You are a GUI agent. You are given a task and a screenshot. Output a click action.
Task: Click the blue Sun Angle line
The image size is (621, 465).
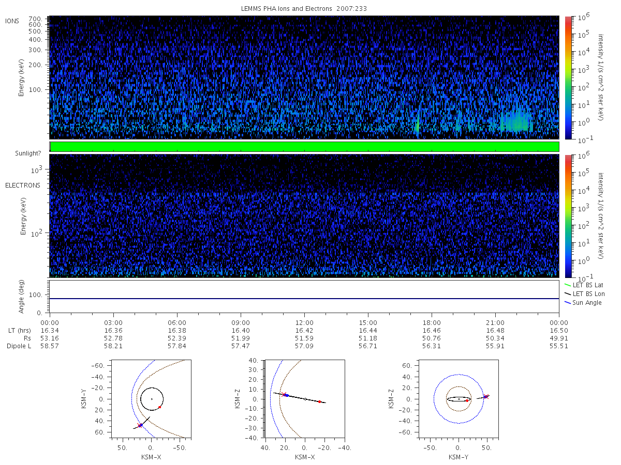pos(304,299)
